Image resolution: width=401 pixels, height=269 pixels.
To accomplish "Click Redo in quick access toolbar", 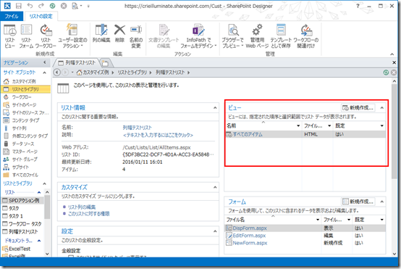I will tap(41, 6).
